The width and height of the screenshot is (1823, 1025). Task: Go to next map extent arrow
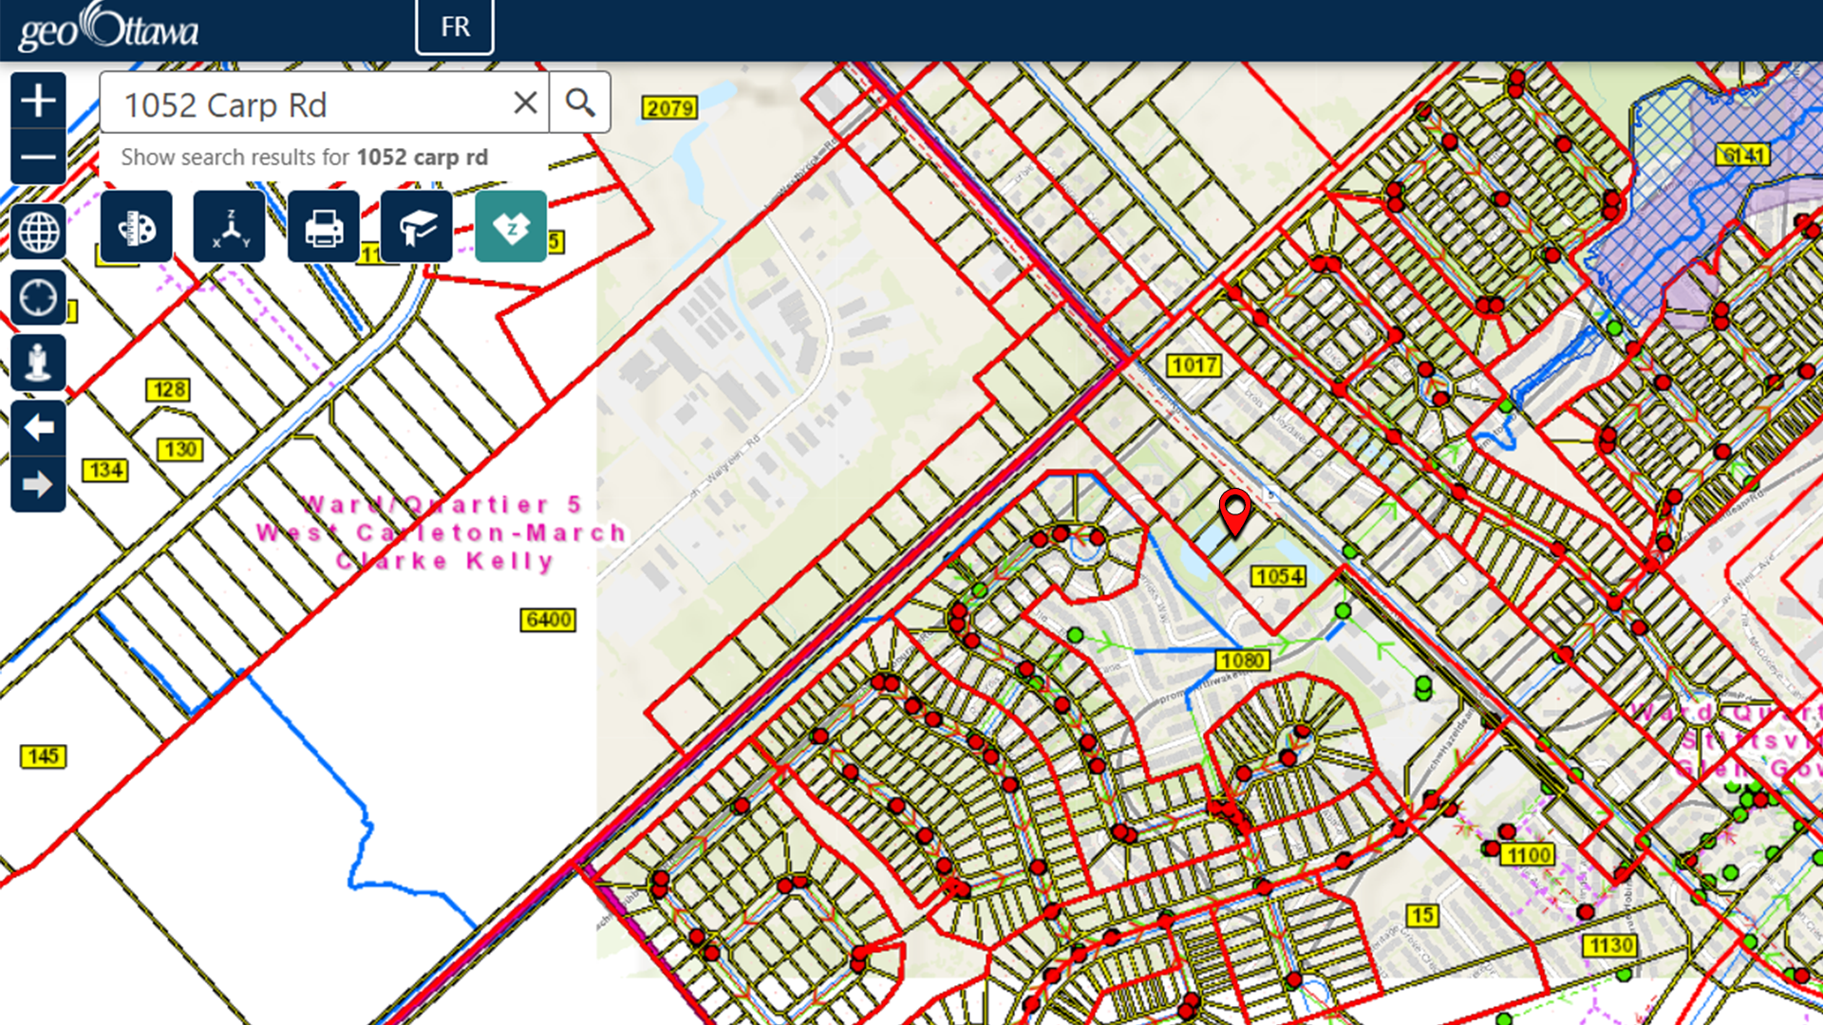click(38, 485)
